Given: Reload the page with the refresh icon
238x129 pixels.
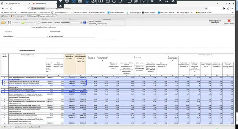Looking at the screenshot, I should [11, 8].
